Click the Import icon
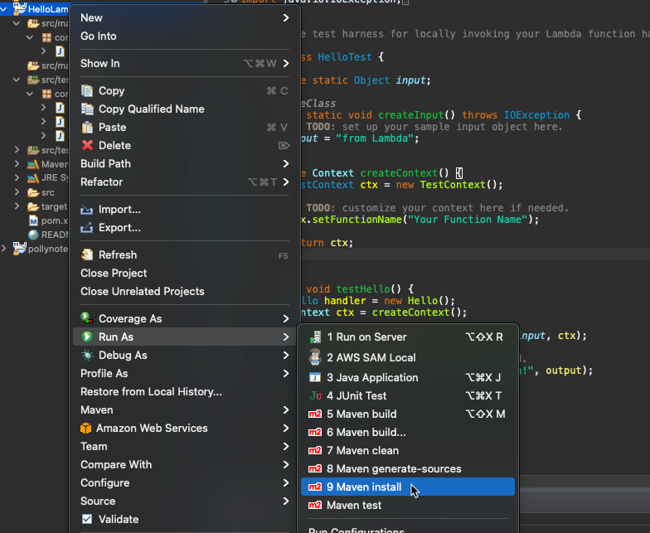Image resolution: width=650 pixels, height=533 pixels. (86, 210)
